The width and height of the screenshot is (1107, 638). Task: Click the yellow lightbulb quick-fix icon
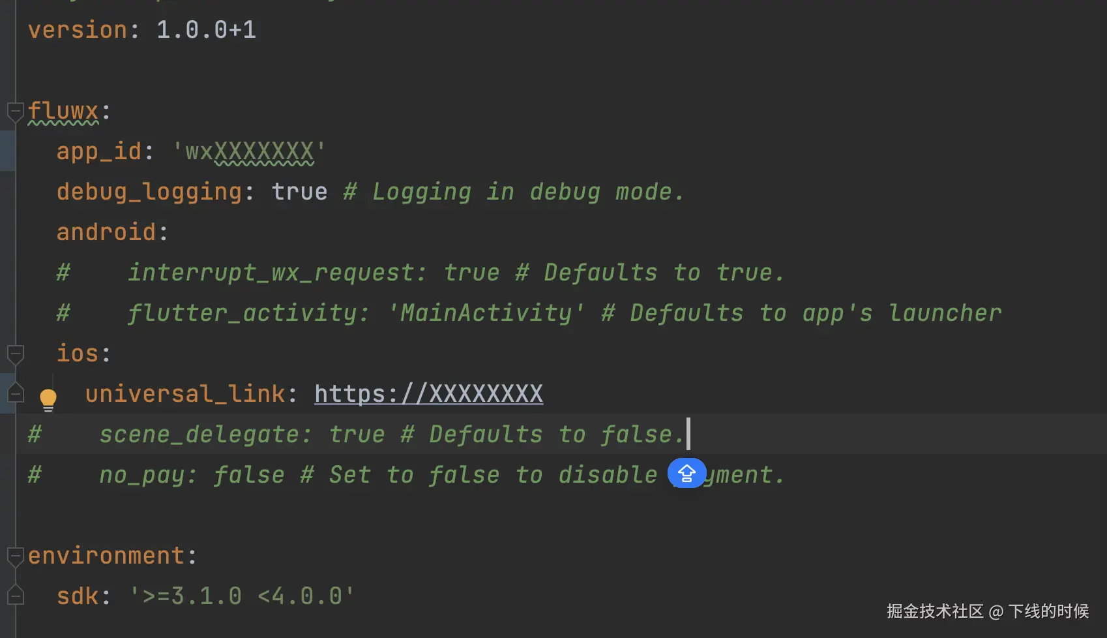[48, 399]
